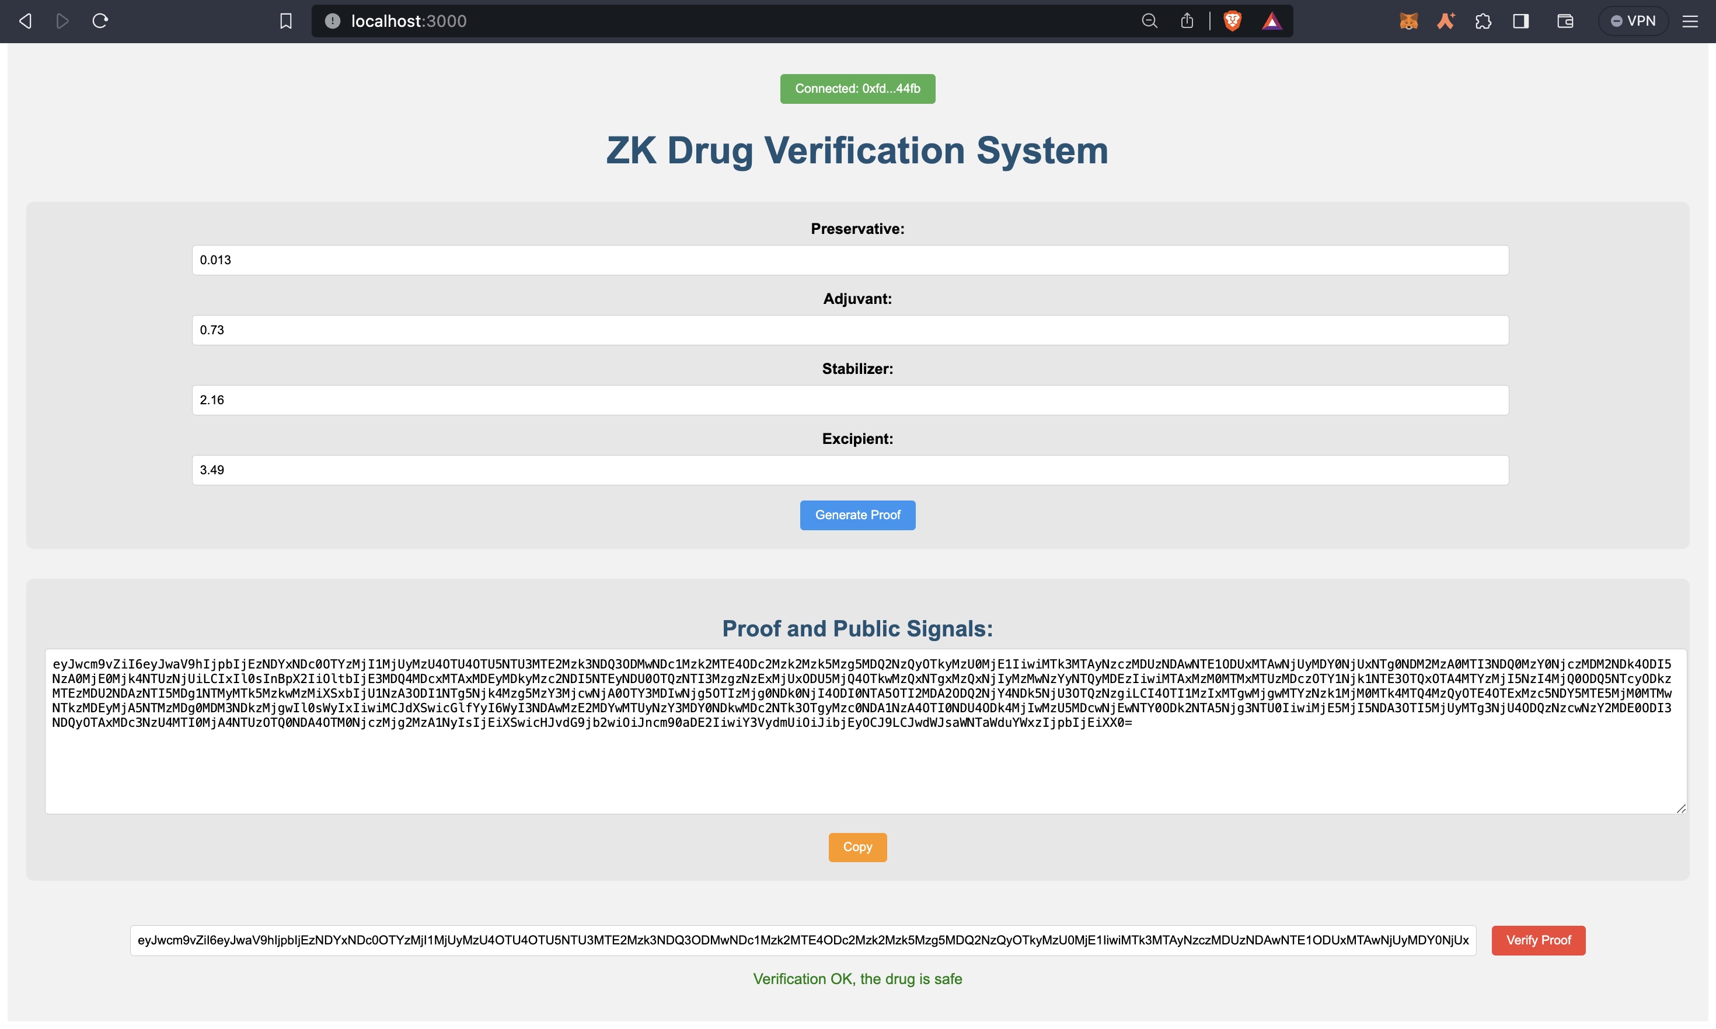Click the Generate Proof button
Viewport: 1716px width, 1029px height.
click(x=857, y=514)
